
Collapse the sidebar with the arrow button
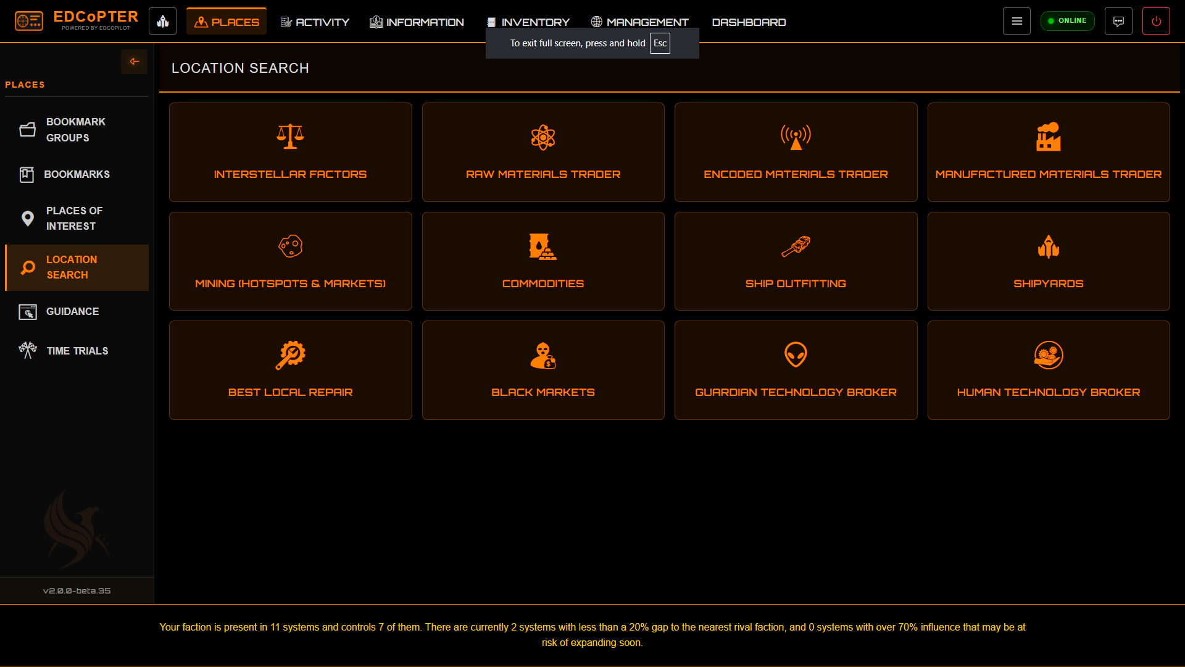(134, 62)
